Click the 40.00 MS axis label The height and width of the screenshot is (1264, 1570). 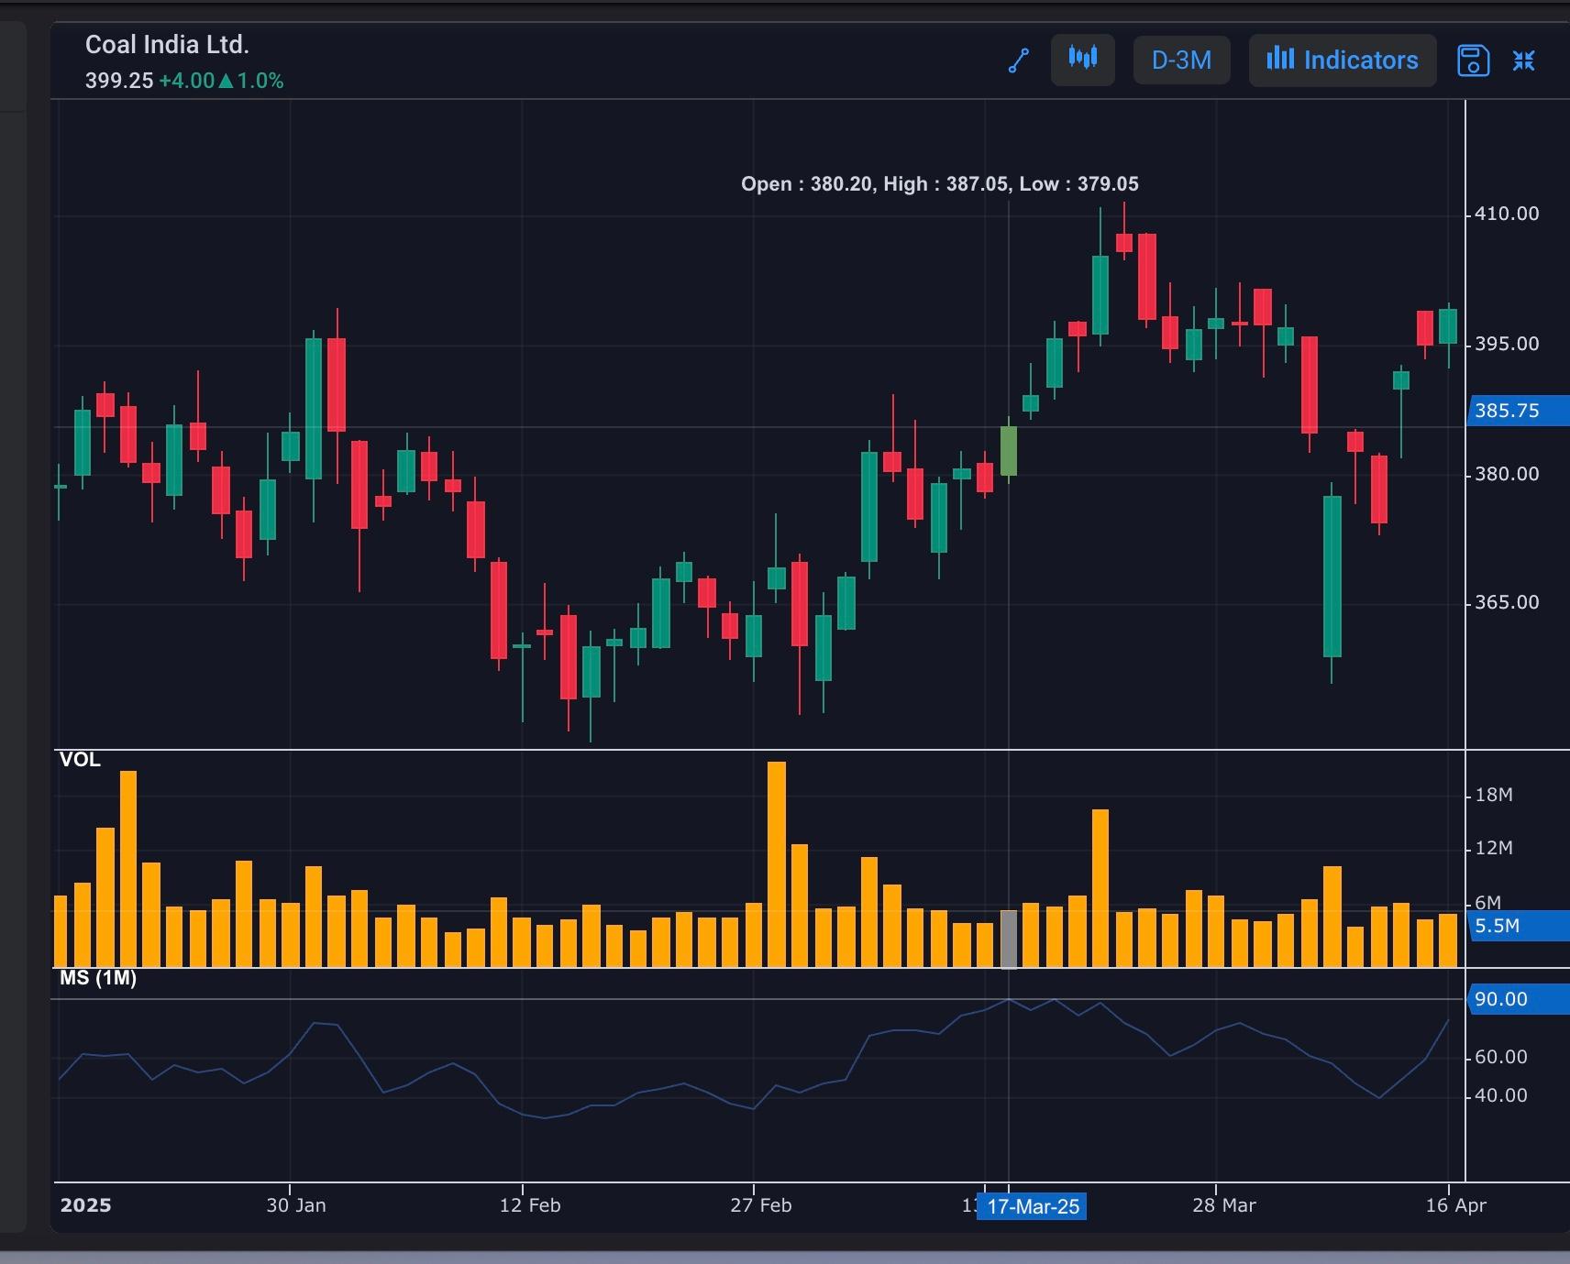(x=1501, y=1095)
